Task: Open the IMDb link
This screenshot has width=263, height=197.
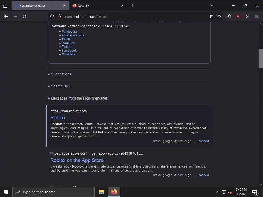Action: click(x=66, y=39)
